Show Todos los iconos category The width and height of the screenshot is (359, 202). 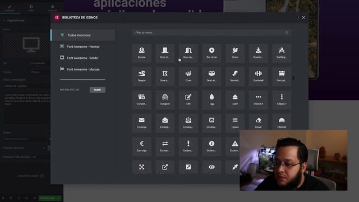[x=83, y=35]
